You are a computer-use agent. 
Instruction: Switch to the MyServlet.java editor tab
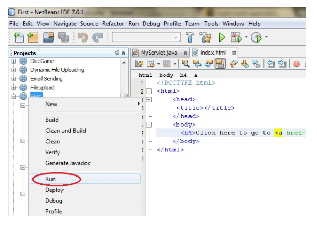(x=158, y=53)
